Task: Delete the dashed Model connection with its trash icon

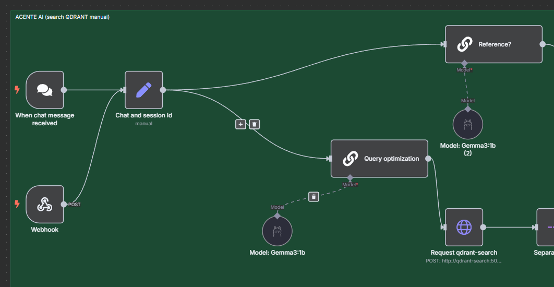Action: [x=314, y=197]
